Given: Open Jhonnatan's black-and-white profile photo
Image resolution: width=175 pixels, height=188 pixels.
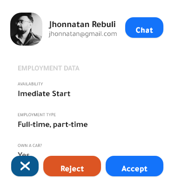Looking at the screenshot, I should click(26, 29).
